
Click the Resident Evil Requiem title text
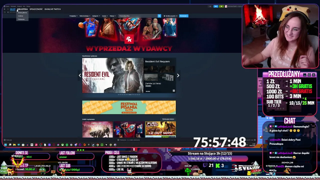(x=157, y=61)
